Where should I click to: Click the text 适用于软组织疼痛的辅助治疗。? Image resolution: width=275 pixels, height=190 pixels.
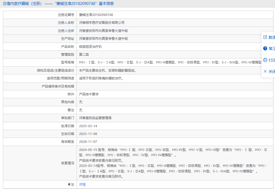pos(101,78)
